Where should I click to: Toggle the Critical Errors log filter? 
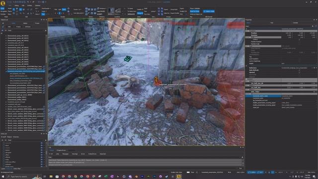click(x=92, y=154)
